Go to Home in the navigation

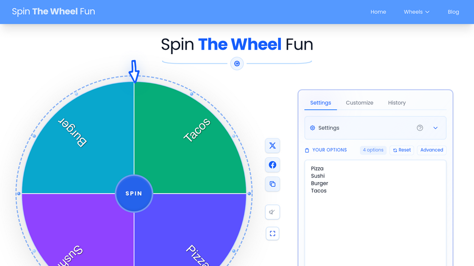(x=378, y=12)
